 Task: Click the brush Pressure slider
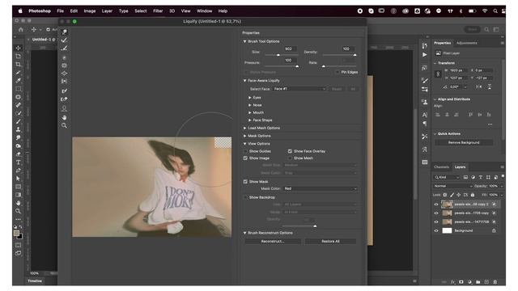[282, 66]
